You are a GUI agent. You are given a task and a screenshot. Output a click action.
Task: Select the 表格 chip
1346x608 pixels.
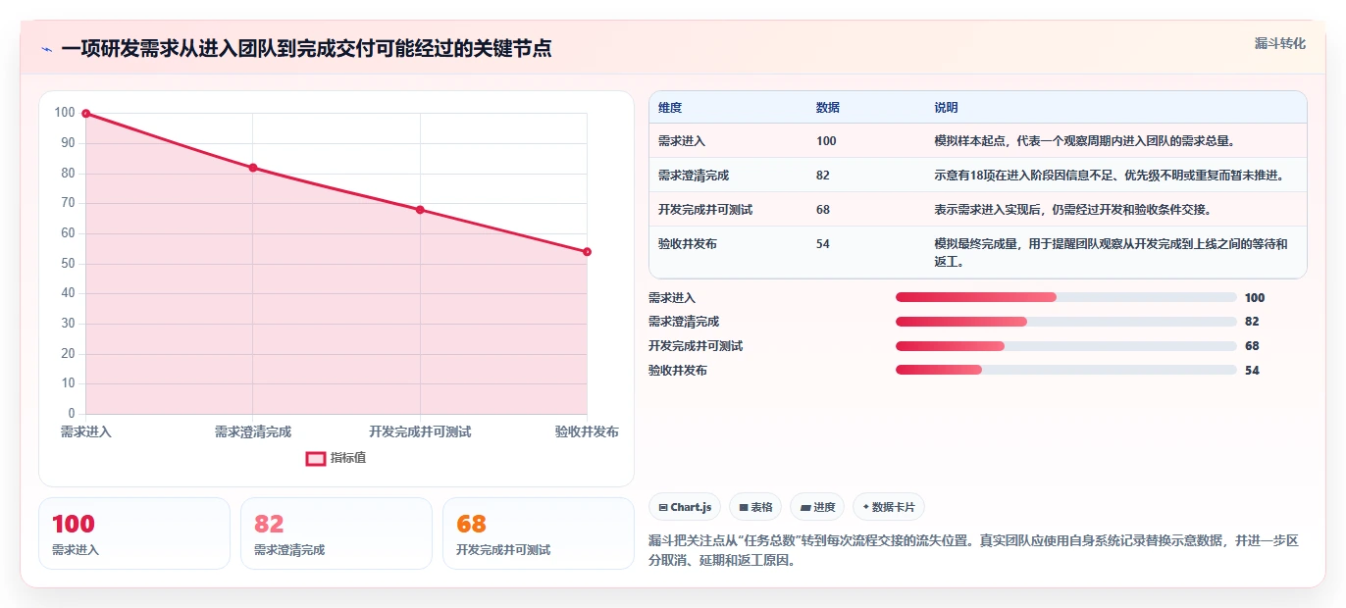coord(755,507)
